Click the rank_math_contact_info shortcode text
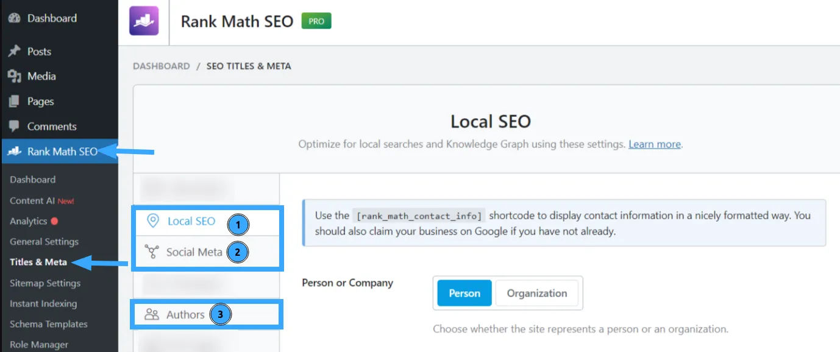Screen dimensions: 840x352 tap(419, 216)
